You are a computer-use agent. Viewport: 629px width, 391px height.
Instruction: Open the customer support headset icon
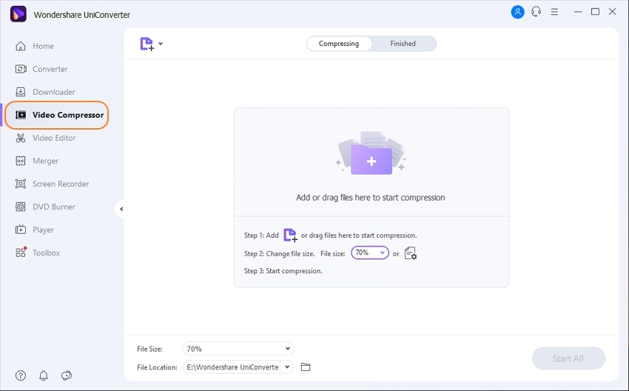tap(536, 12)
